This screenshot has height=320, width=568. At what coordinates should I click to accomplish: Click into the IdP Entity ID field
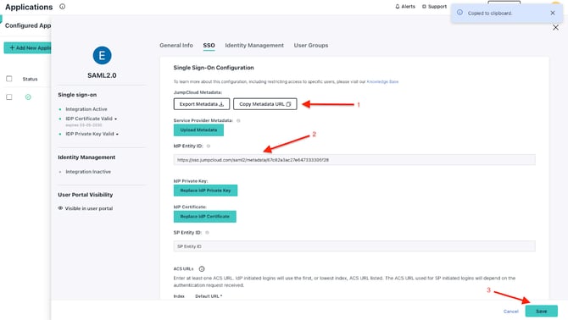[x=354, y=160]
